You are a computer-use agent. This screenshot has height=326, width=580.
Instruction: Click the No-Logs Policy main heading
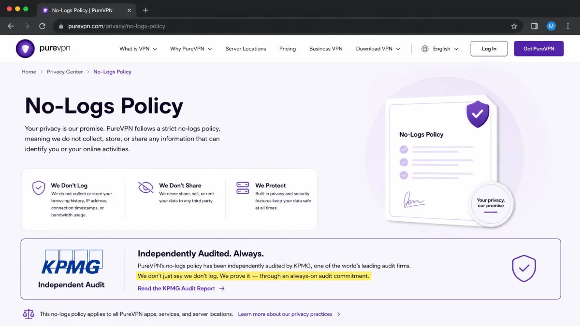coord(104,106)
